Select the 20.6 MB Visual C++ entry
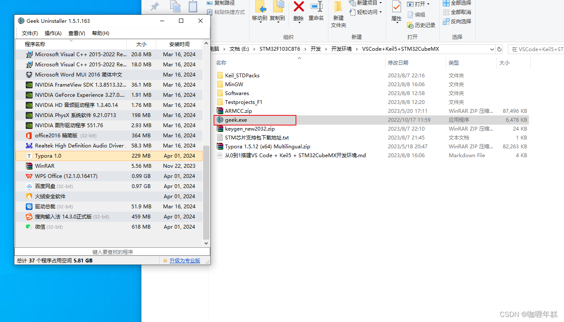564x322 pixels. click(109, 55)
